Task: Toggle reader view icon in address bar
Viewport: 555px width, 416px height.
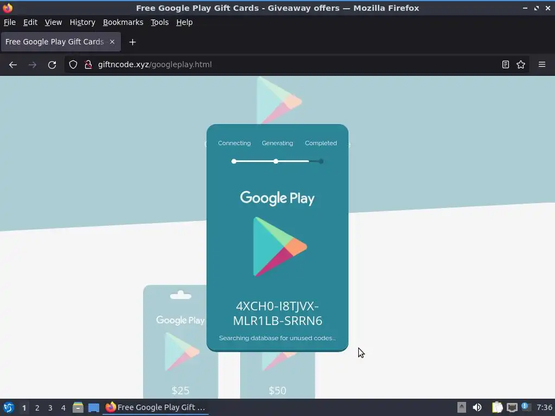Action: [x=506, y=65]
